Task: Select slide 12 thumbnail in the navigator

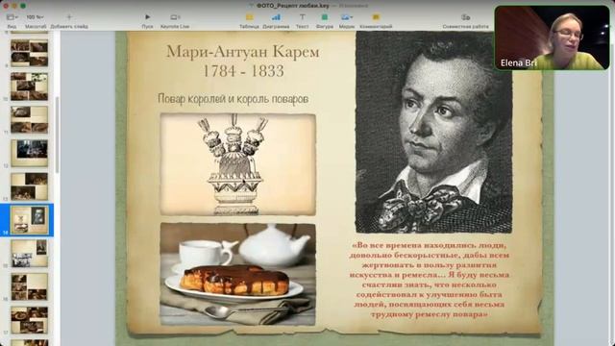Action: (30, 153)
